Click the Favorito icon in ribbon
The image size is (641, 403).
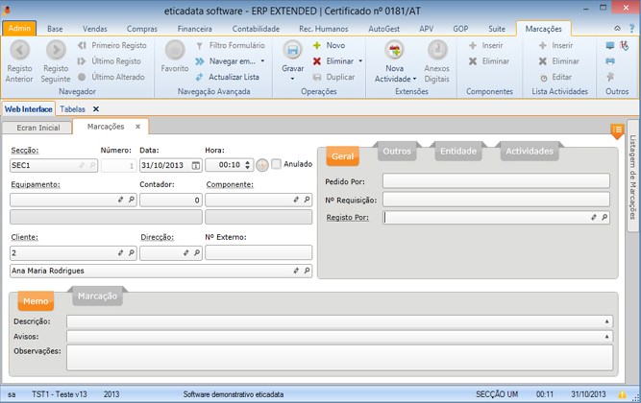pyautogui.click(x=175, y=52)
